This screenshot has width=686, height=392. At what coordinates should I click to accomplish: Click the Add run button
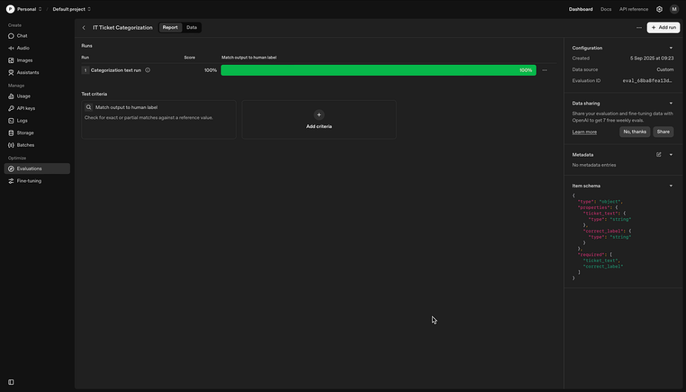(x=663, y=27)
